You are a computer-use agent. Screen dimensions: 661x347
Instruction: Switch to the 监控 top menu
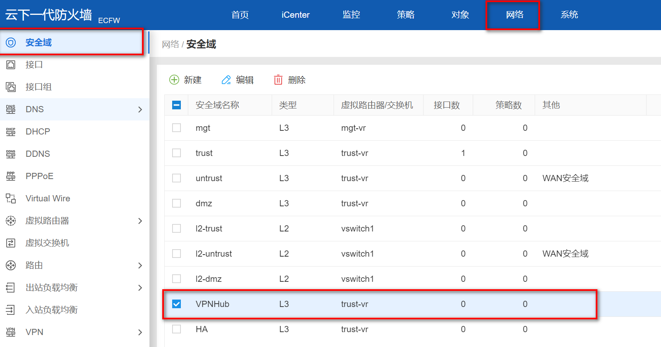click(351, 15)
